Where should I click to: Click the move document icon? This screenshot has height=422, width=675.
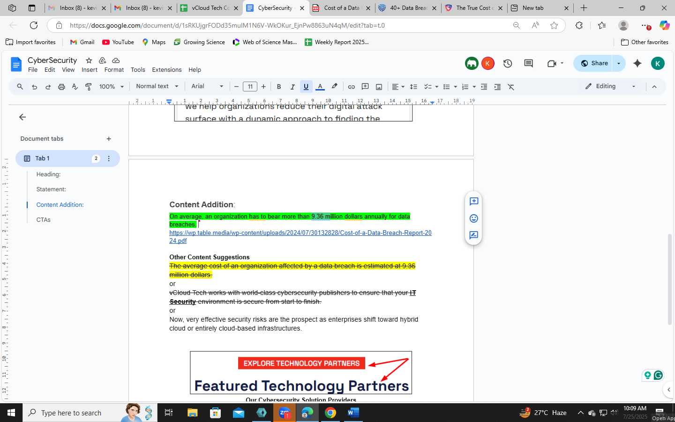click(x=102, y=60)
